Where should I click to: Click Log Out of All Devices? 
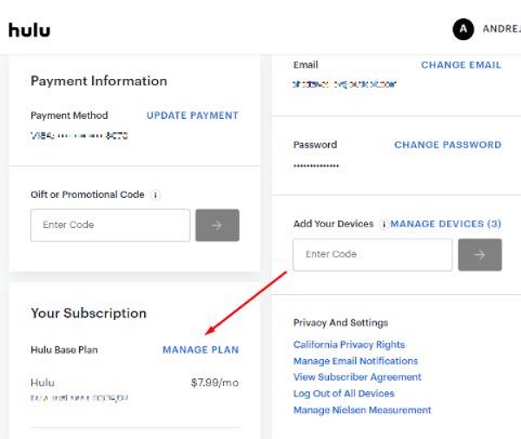344,394
